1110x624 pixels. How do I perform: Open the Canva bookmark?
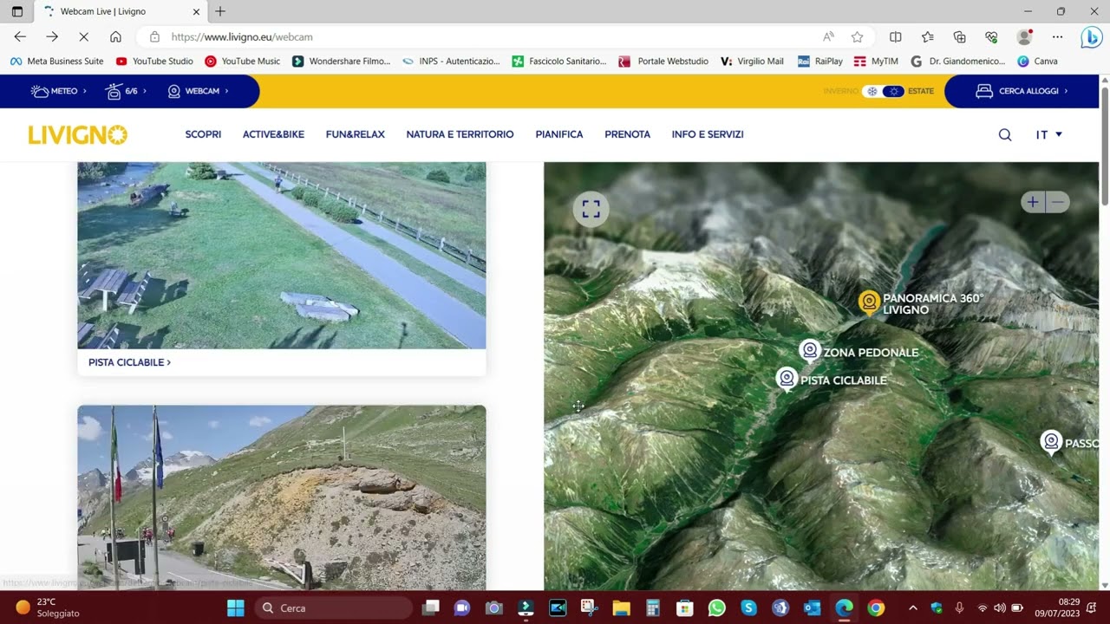click(1037, 62)
